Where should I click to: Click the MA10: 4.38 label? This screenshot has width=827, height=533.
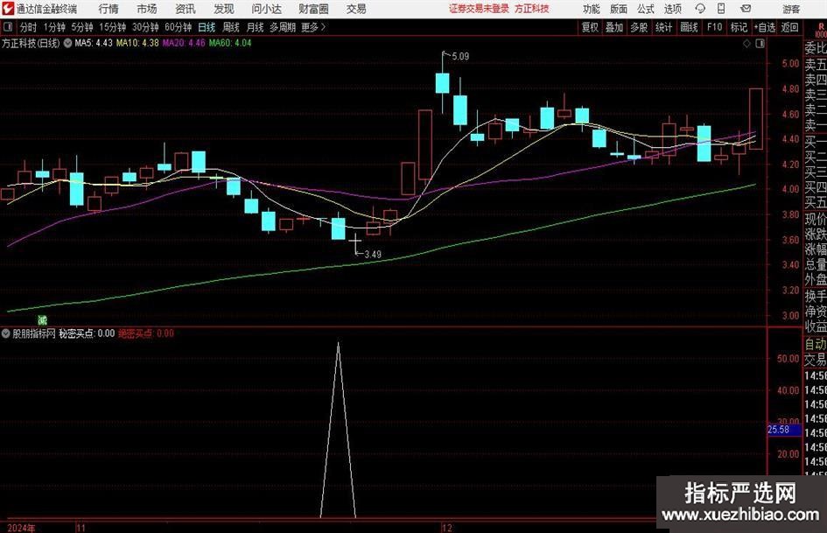tap(137, 43)
